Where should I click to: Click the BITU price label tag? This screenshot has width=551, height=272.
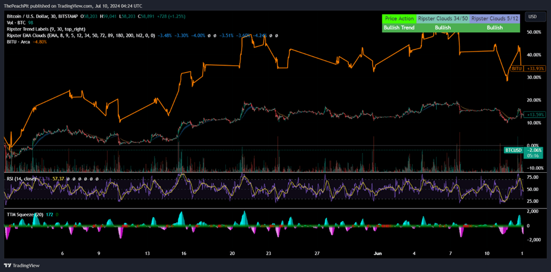click(516, 68)
